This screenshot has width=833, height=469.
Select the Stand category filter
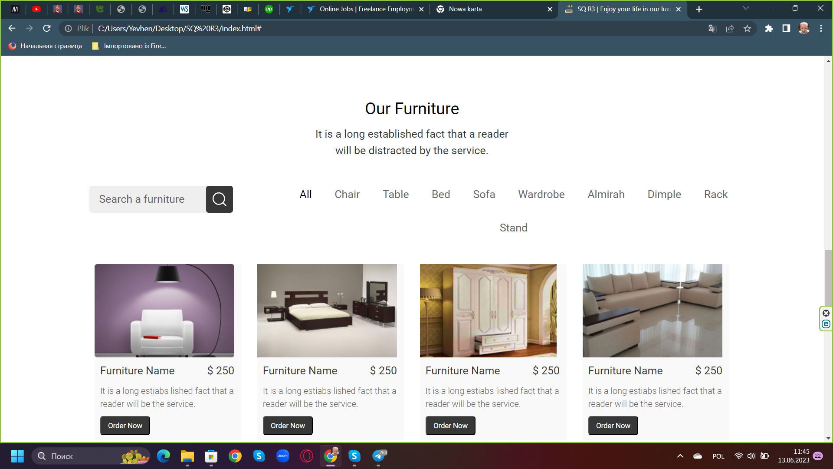pos(514,228)
